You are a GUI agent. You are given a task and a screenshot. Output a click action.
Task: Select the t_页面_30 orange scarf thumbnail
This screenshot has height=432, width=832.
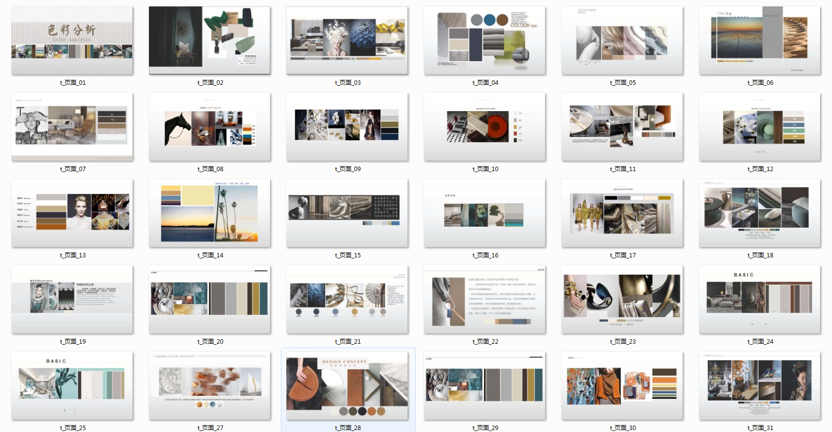coord(622,386)
